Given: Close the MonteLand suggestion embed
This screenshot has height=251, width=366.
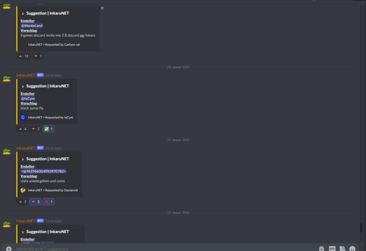Looking at the screenshot, I should pos(102,8).
